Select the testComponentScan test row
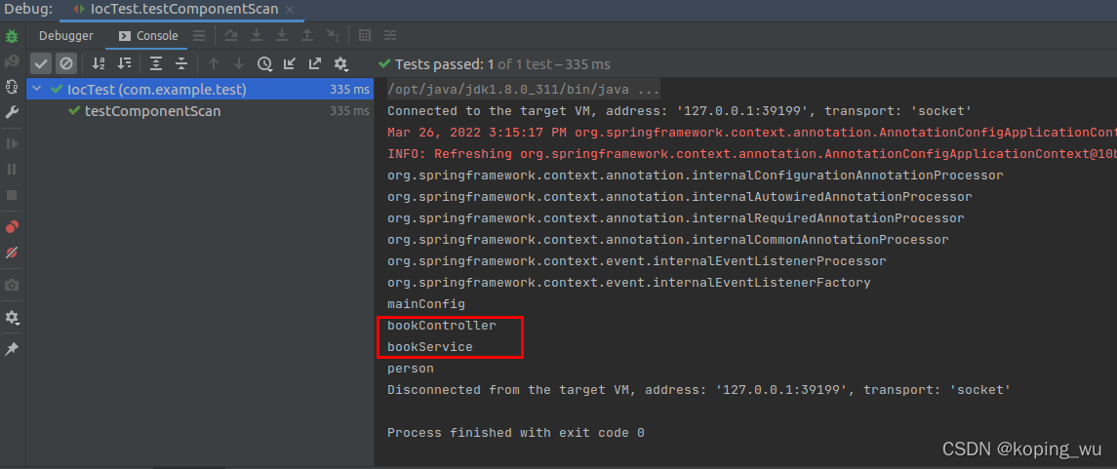This screenshot has width=1117, height=469. 200,111
